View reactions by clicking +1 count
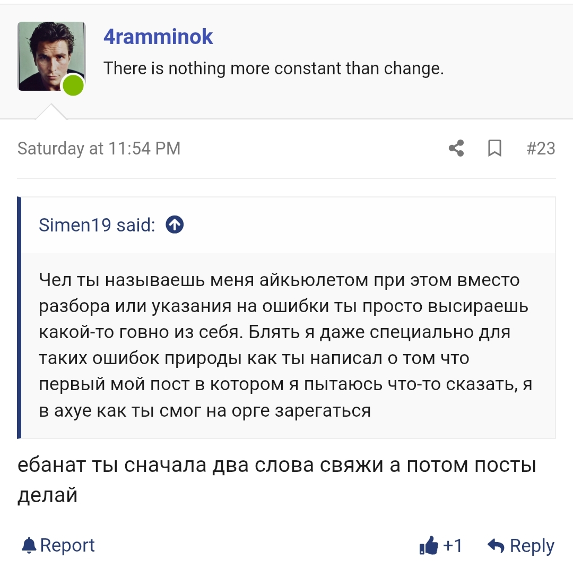Viewport: 573px width, 567px height. point(453,545)
